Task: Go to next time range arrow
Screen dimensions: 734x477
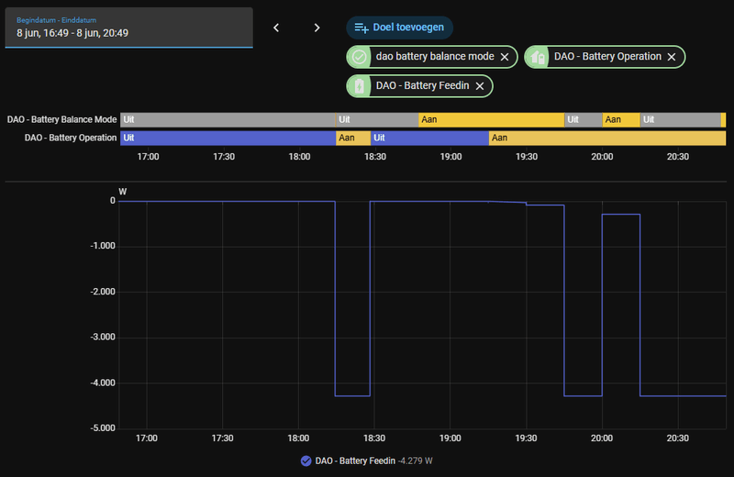Action: pyautogui.click(x=317, y=28)
